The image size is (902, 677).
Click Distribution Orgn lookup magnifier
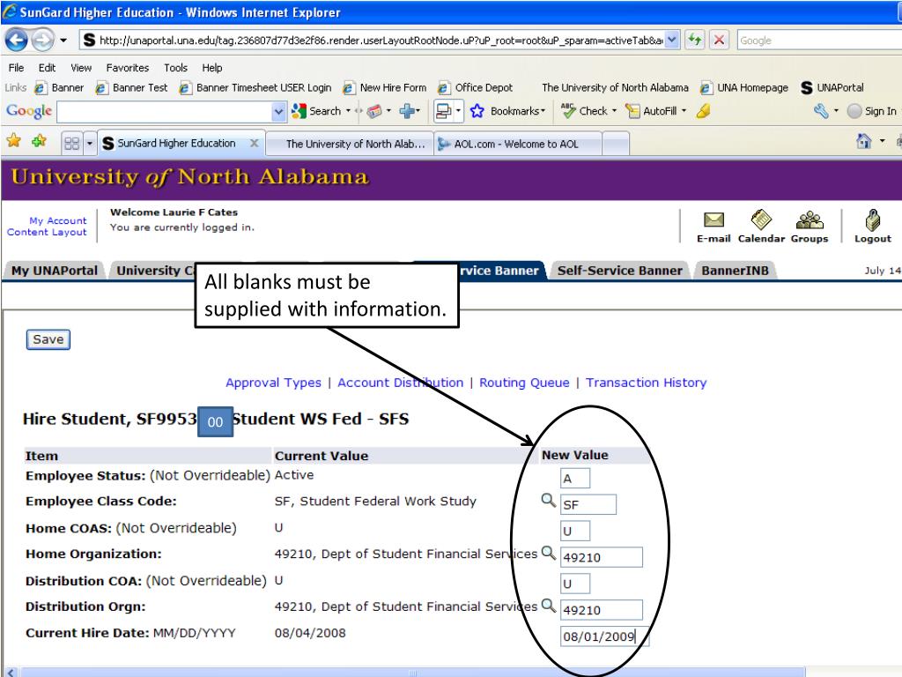tap(548, 606)
